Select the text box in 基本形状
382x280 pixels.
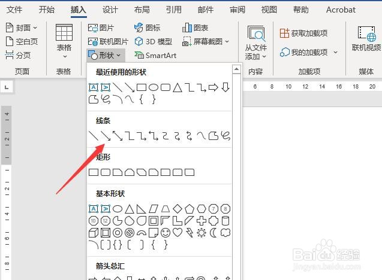(94, 209)
